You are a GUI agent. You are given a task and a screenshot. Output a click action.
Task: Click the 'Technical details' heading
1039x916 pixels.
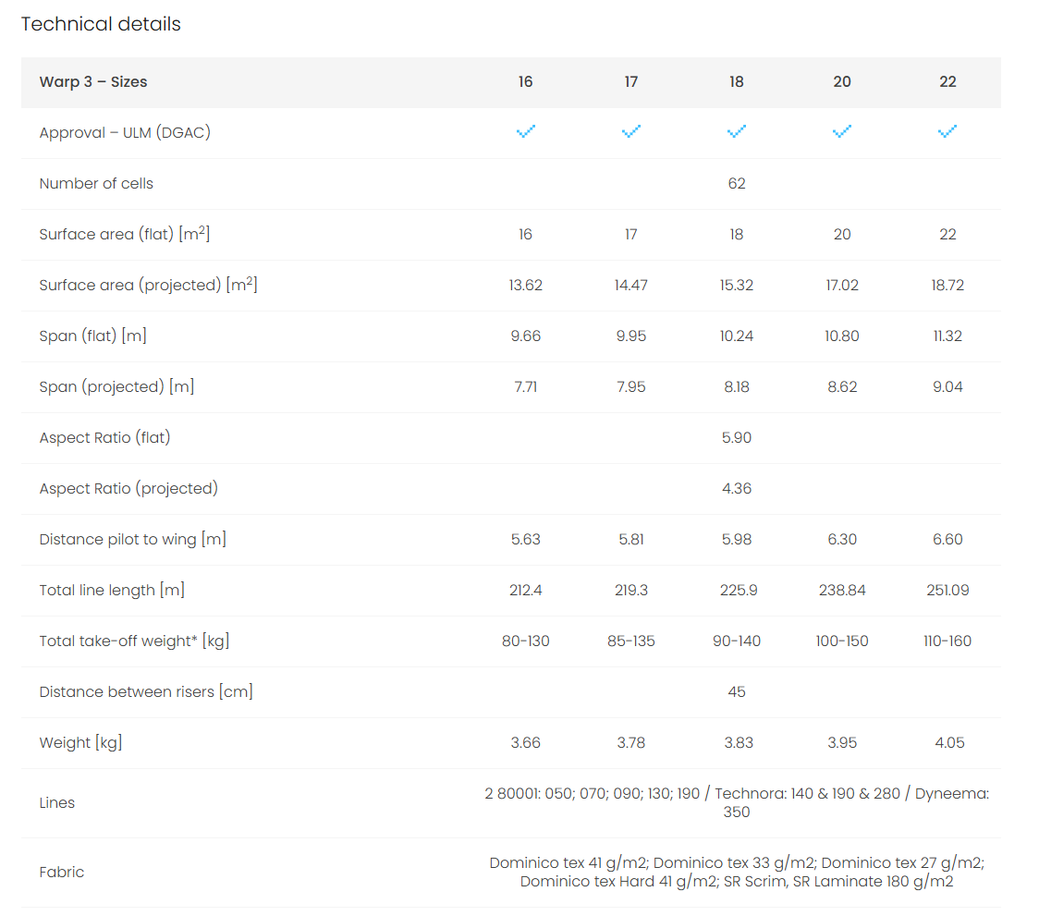(101, 24)
